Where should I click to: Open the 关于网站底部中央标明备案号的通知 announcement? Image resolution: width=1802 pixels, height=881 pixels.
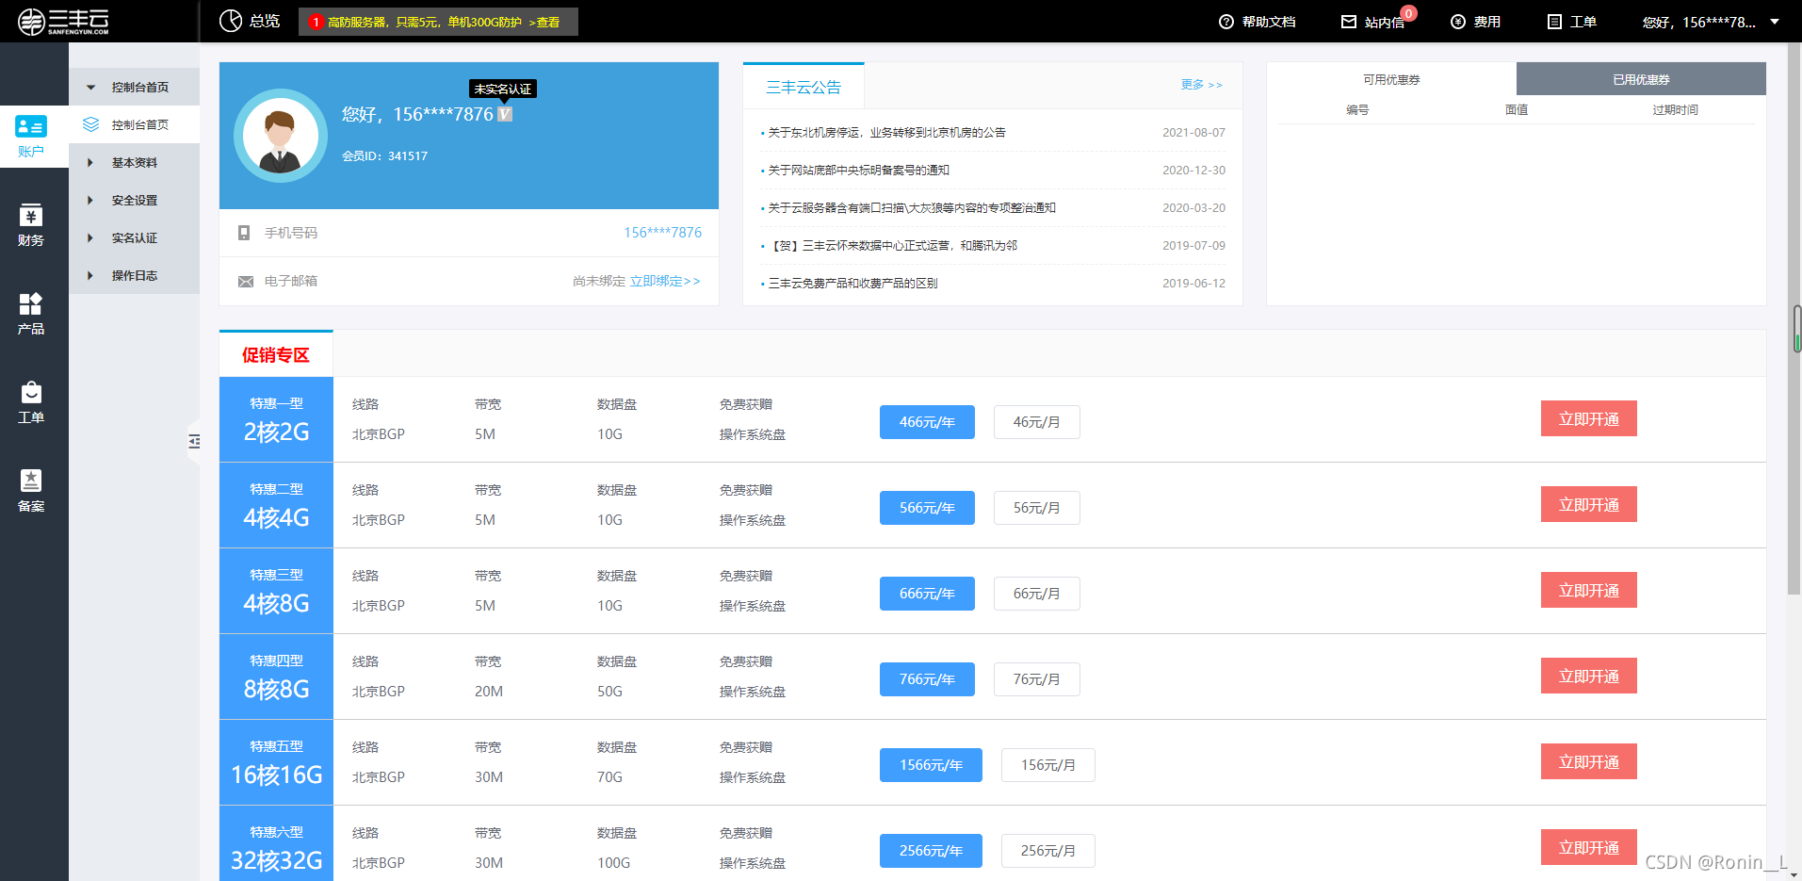click(858, 171)
